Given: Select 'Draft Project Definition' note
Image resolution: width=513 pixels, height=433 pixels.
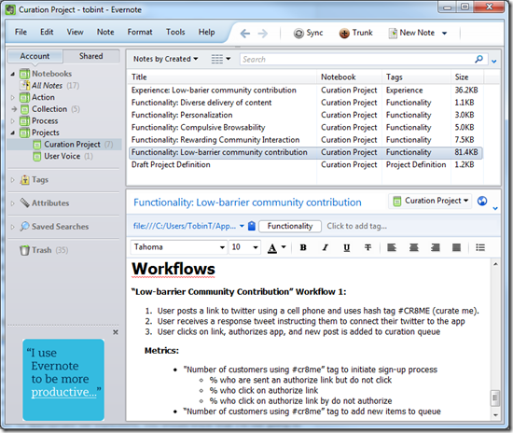Looking at the screenshot, I should [x=305, y=164].
